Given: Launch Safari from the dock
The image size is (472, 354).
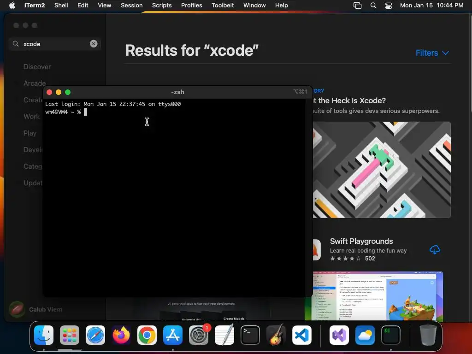Looking at the screenshot, I should 95,335.
